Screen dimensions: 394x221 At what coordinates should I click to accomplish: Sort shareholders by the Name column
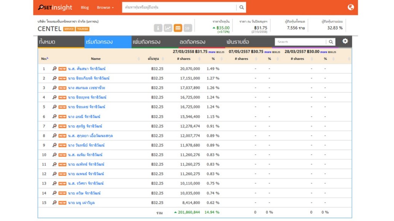[96, 59]
